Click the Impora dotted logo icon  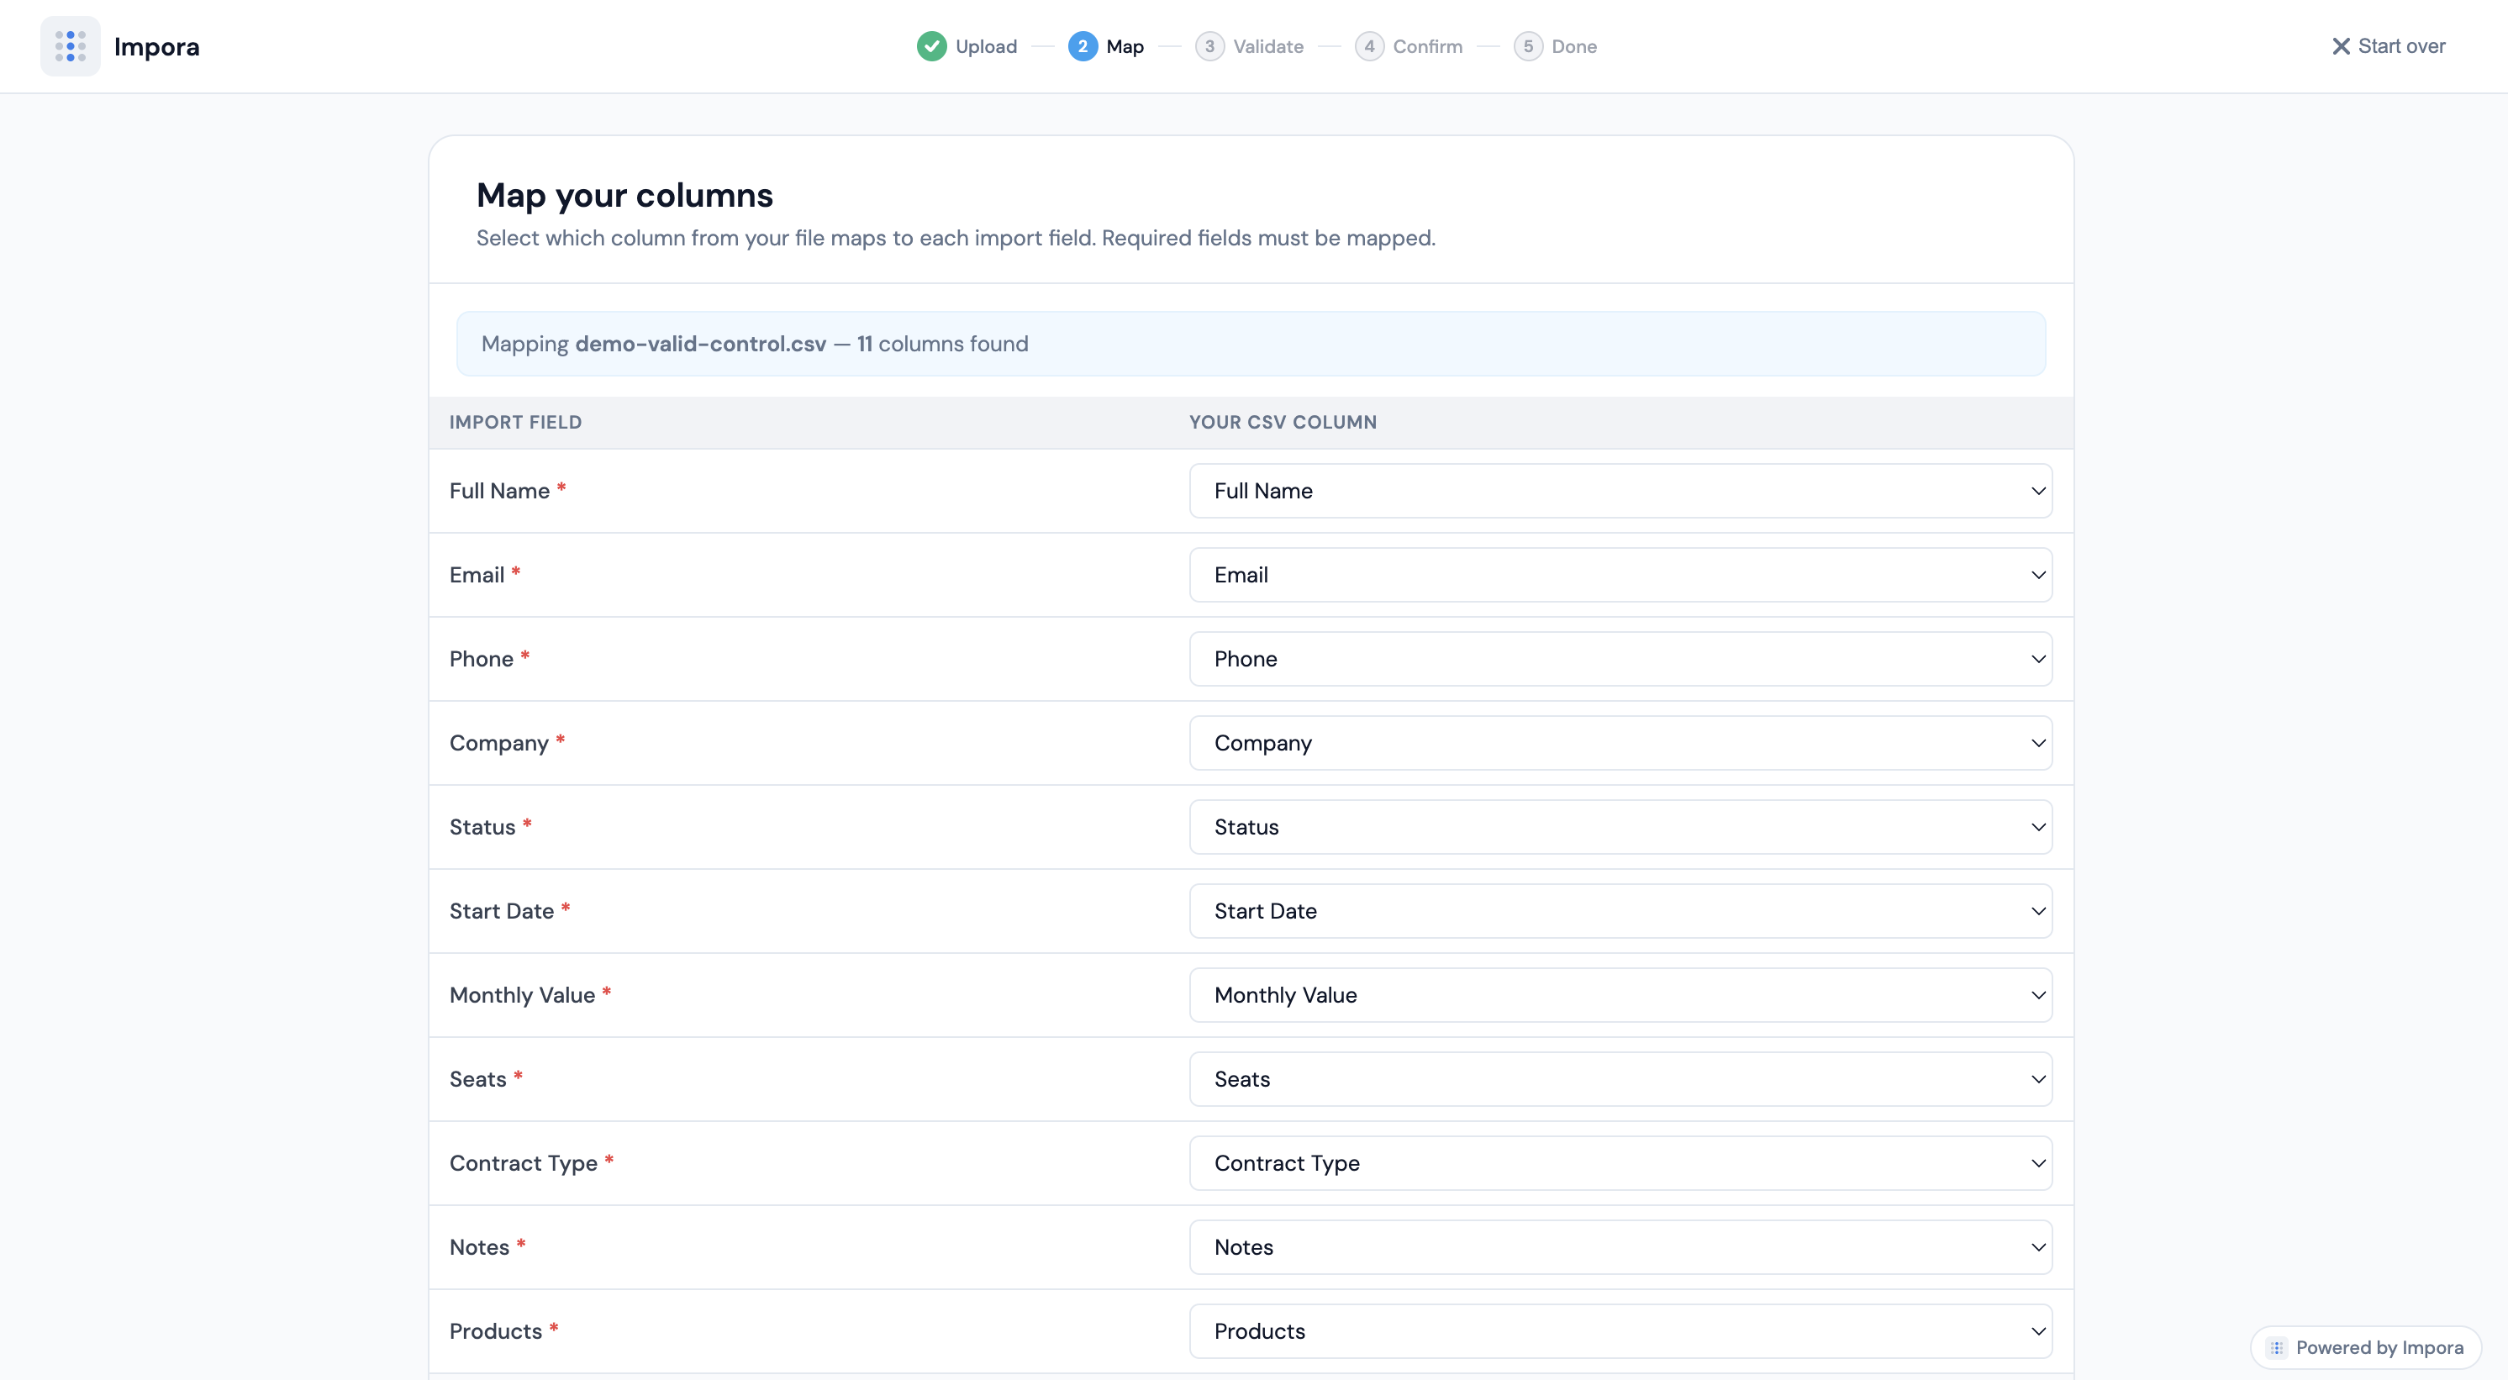(70, 45)
